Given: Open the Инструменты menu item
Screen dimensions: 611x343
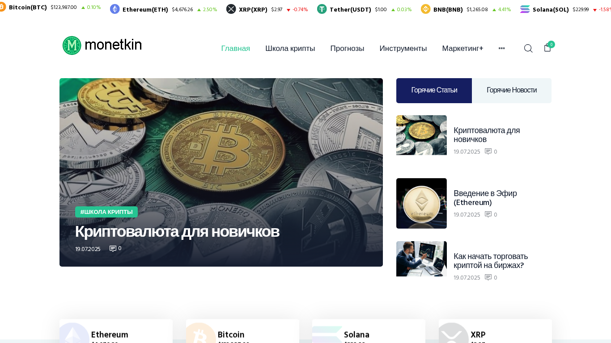Looking at the screenshot, I should (x=403, y=48).
